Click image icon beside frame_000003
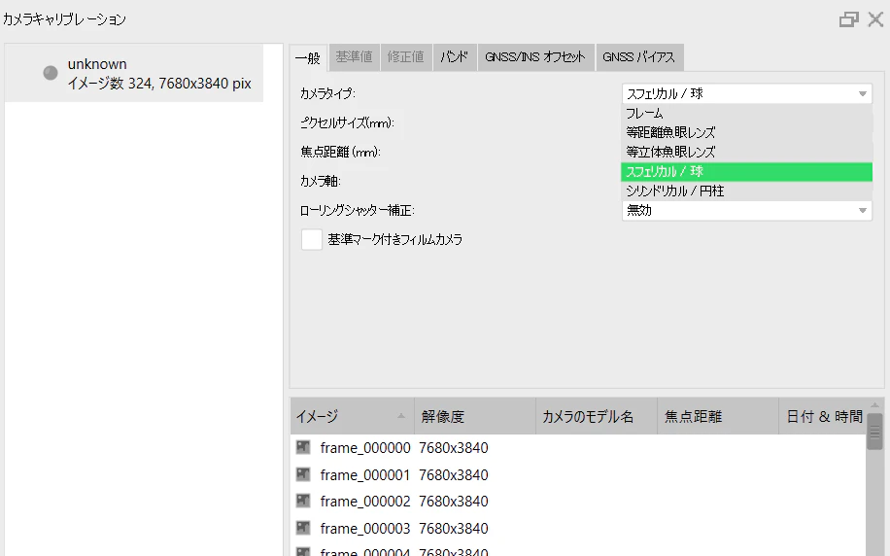Screen dimensions: 890x556 coord(303,528)
